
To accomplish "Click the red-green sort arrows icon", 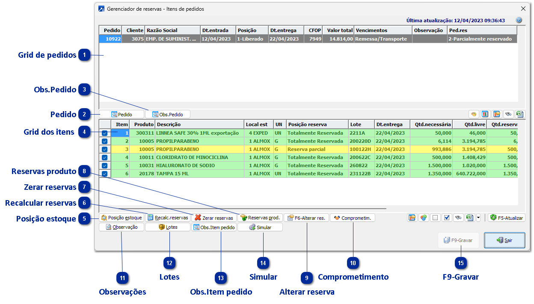I will click(485, 114).
